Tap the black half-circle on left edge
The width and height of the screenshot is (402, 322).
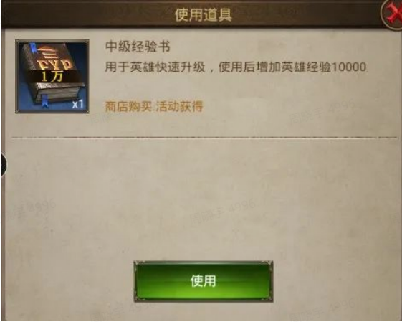(x=4, y=165)
